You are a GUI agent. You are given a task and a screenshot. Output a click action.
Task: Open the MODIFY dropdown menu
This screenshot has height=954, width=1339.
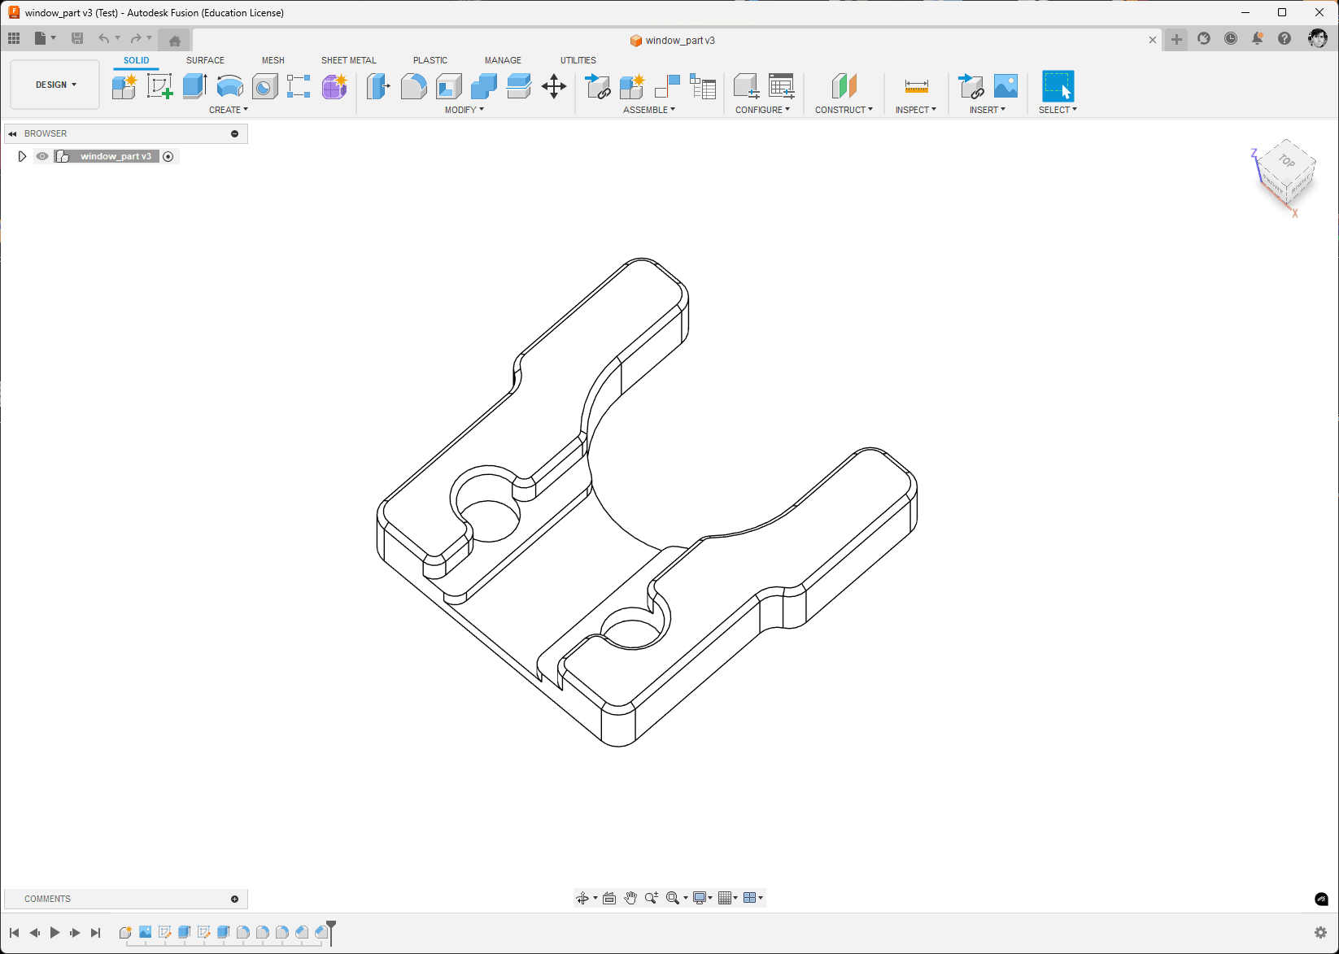click(x=465, y=110)
